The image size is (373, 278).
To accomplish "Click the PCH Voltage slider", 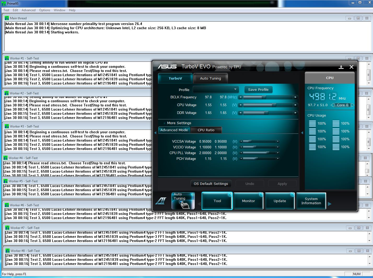I will [x=259, y=159].
